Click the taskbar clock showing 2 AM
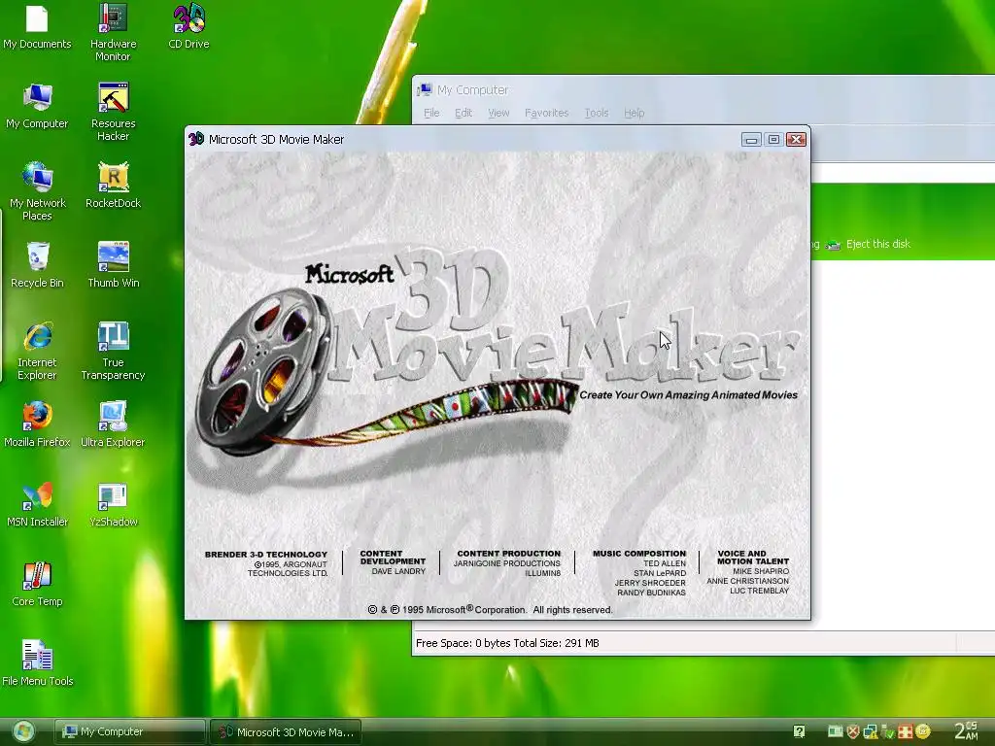 (x=967, y=731)
